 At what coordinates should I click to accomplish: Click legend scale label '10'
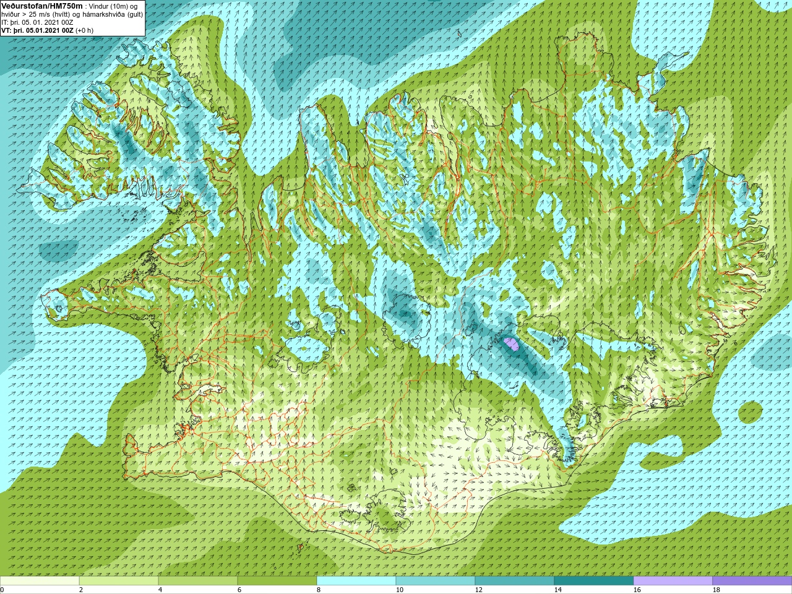[399, 590]
